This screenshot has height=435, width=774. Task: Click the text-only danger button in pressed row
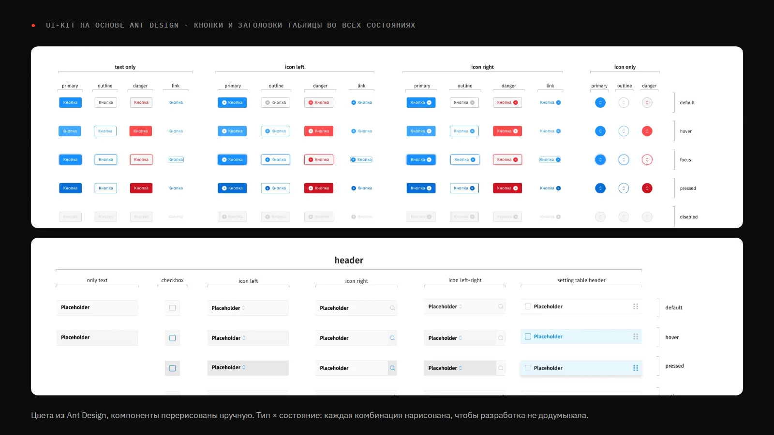[141, 188]
